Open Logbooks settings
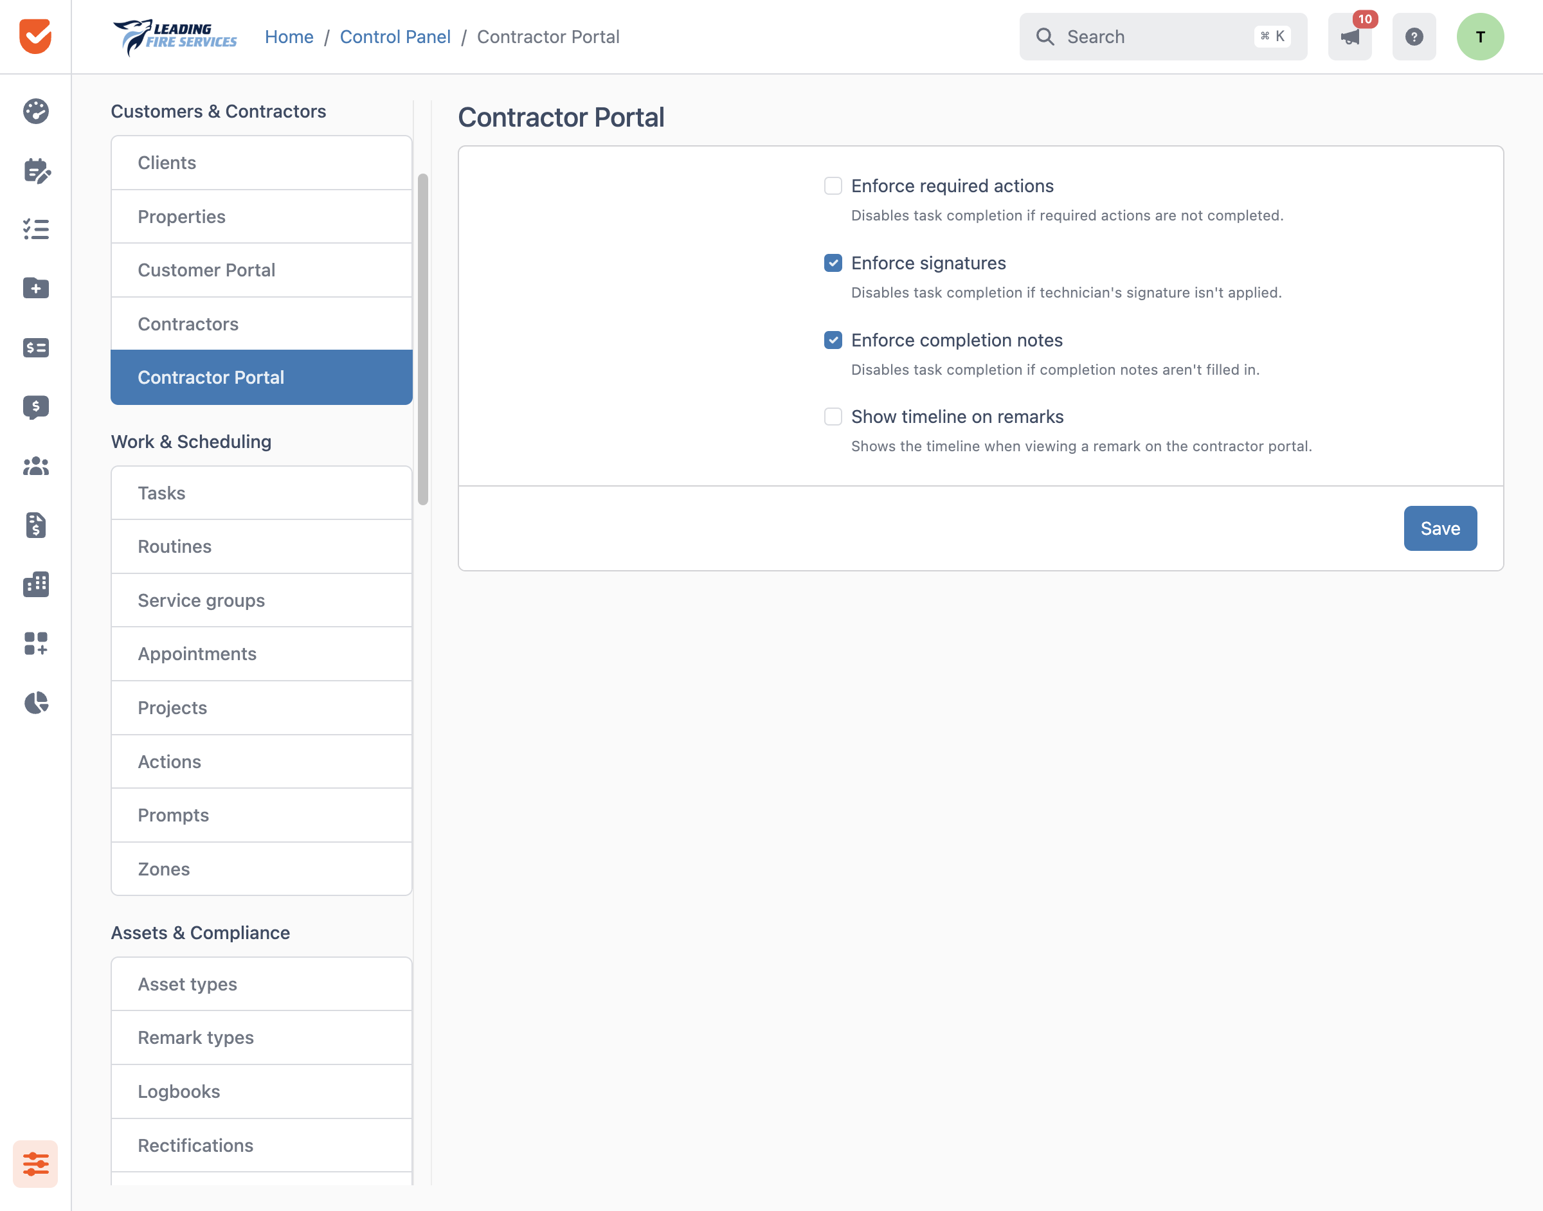 click(x=262, y=1092)
